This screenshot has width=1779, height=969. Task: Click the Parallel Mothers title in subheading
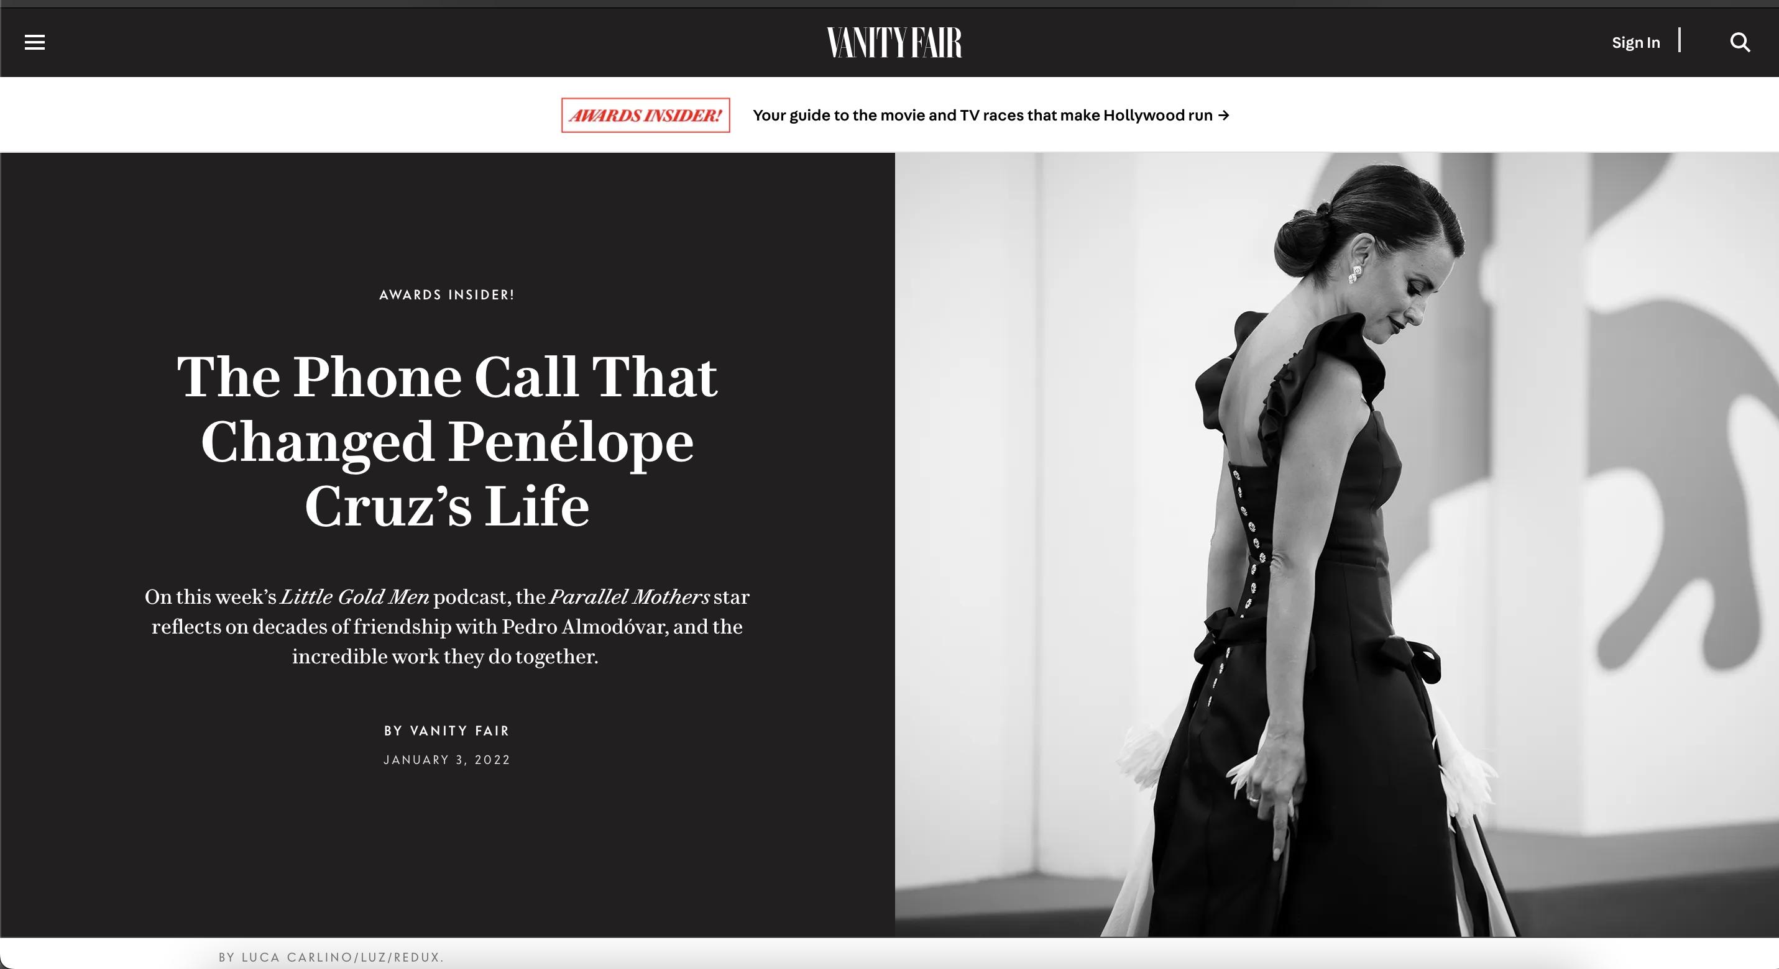629,596
